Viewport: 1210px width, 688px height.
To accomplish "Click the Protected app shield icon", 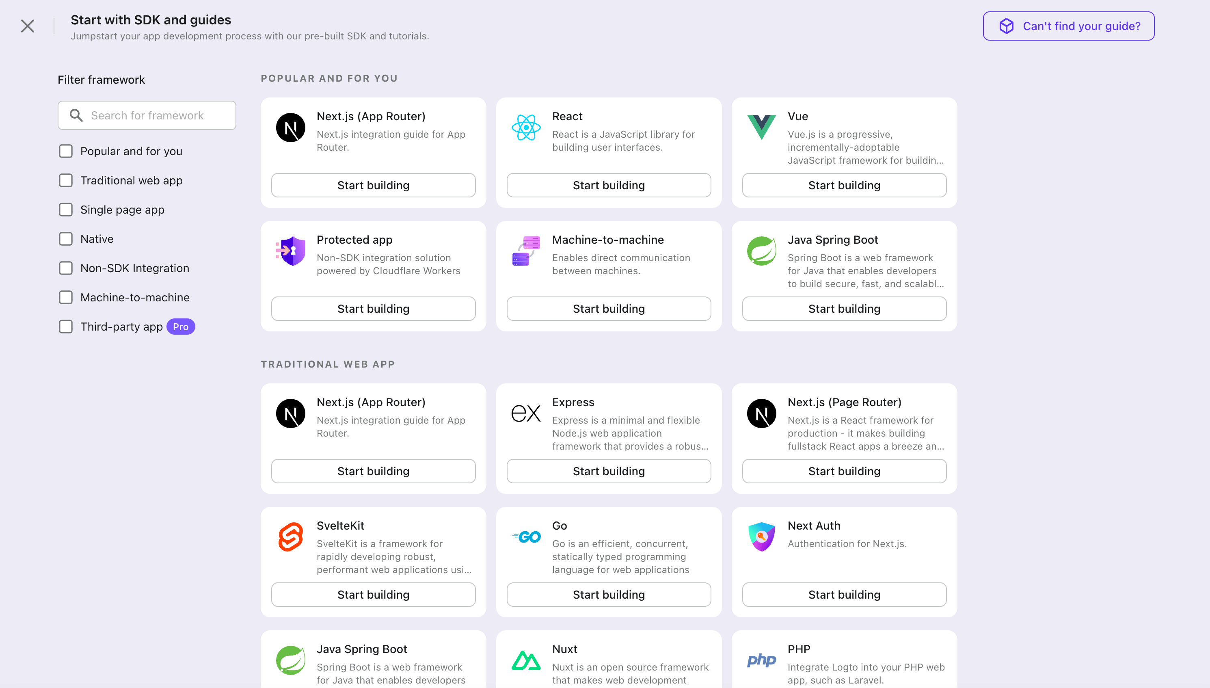I will [x=290, y=251].
